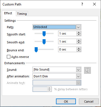101x107 pixels.
Task: Enable the Auto-reverse checkbox
Action: pyautogui.click(x=8, y=57)
